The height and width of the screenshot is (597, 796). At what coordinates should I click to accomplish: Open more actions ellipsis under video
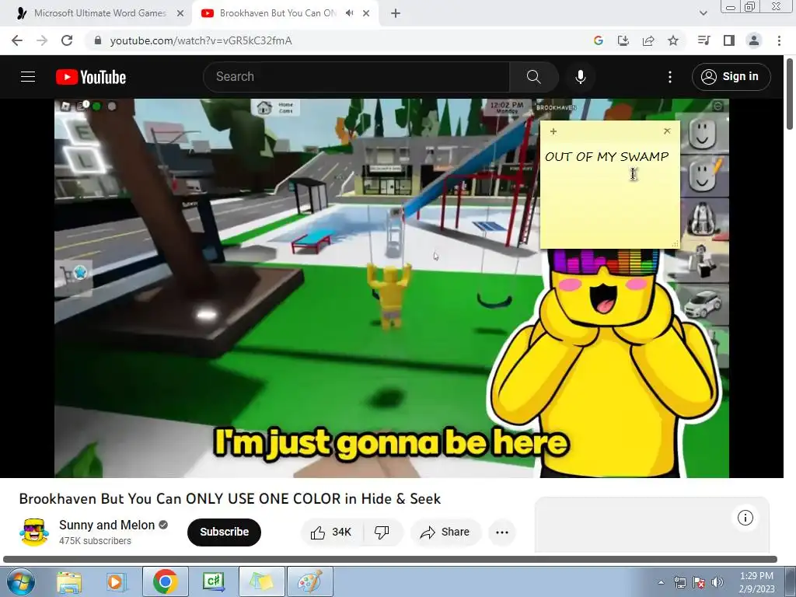502,532
